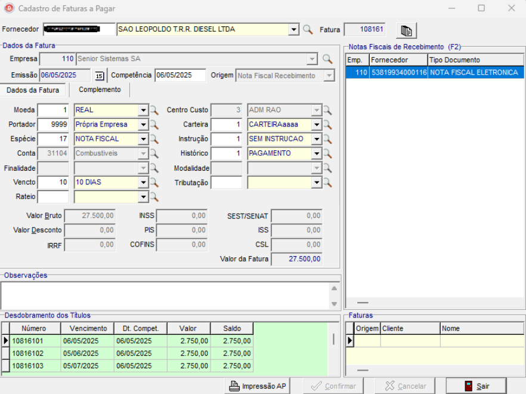Click the search icon beside Instrução
The height and width of the screenshot is (394, 526).
coord(327,139)
